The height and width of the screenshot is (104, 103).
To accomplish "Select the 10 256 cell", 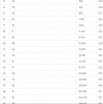I will (82, 43).
